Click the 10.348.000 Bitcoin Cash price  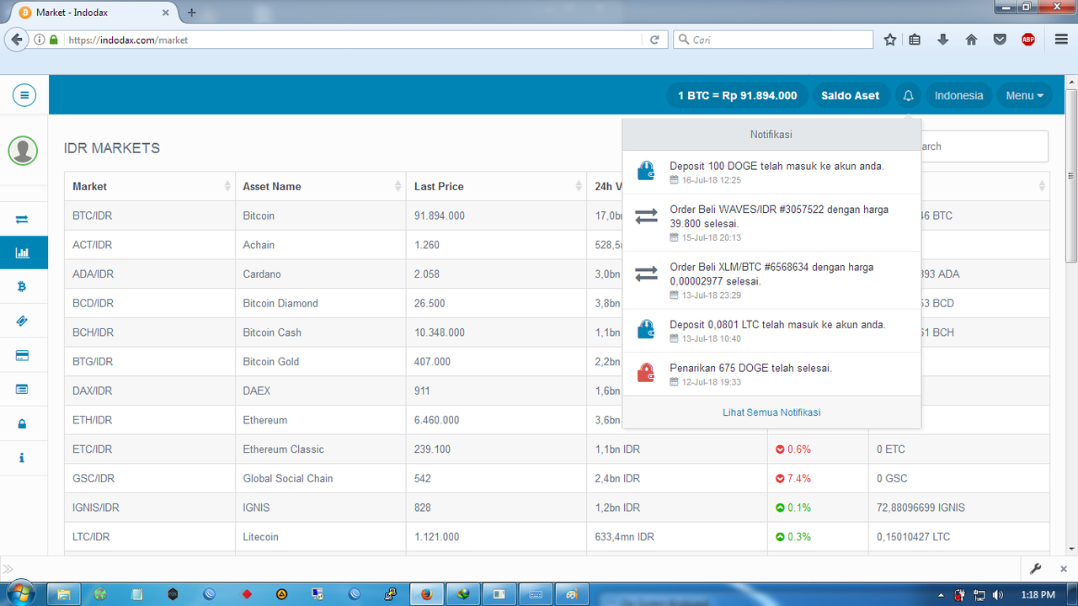coord(440,332)
